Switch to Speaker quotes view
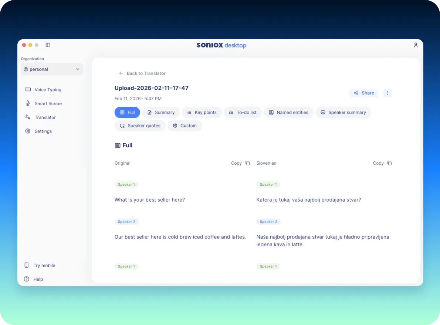Viewport: 440px width, 325px height. coord(140,126)
